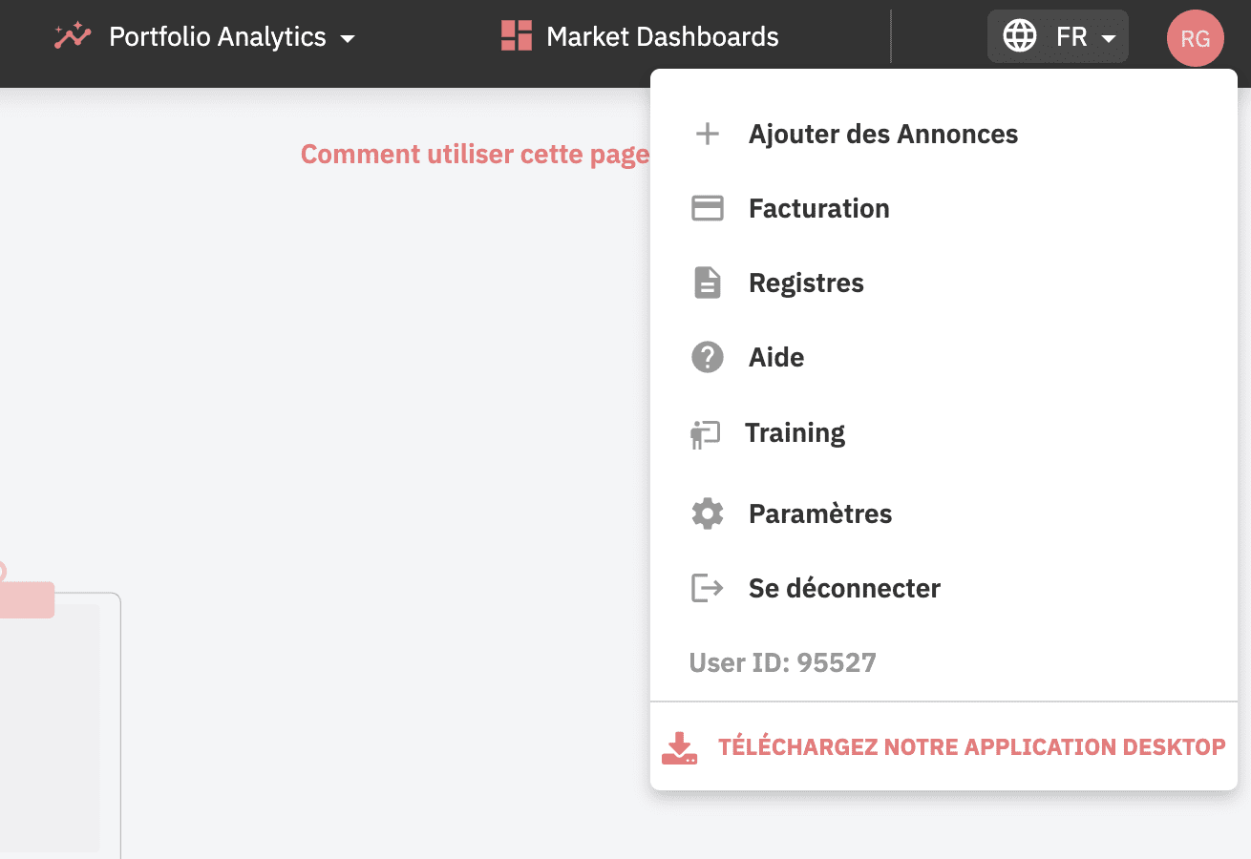Open the Portfolio Analytics menu label
Viewport: 1251px width, 859px height.
coord(218,37)
